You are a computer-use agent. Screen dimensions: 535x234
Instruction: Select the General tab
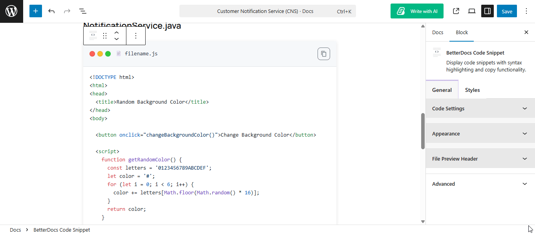pos(442,90)
